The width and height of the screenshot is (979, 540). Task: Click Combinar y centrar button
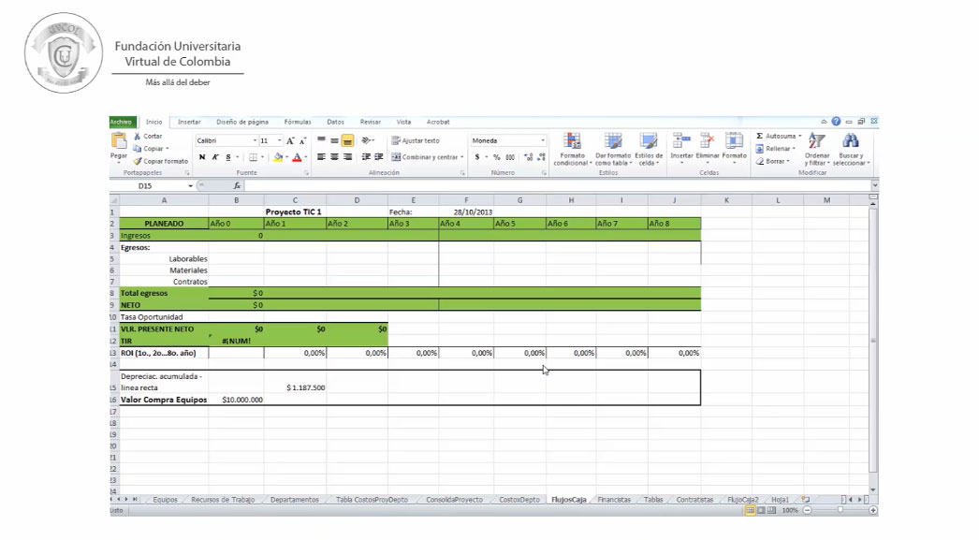(425, 157)
